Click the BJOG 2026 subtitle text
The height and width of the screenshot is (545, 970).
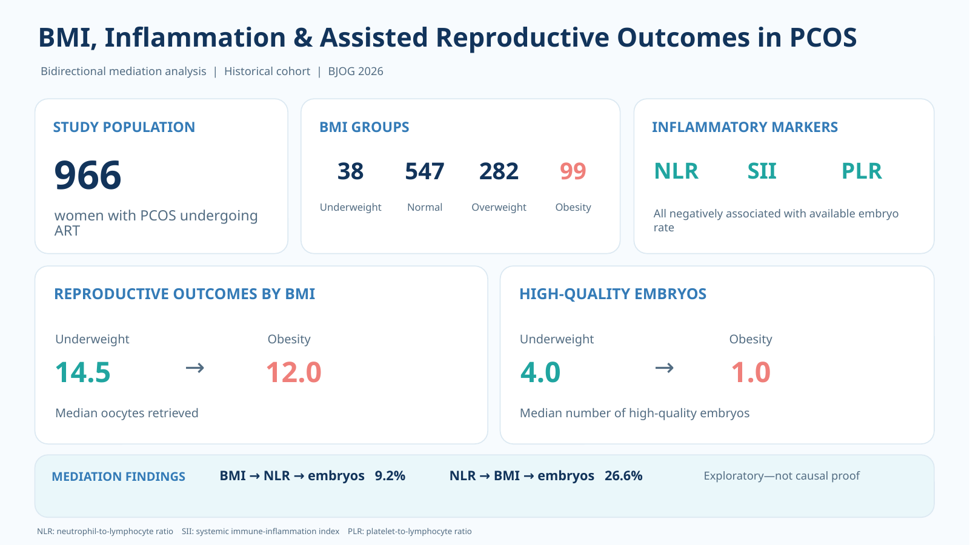356,71
